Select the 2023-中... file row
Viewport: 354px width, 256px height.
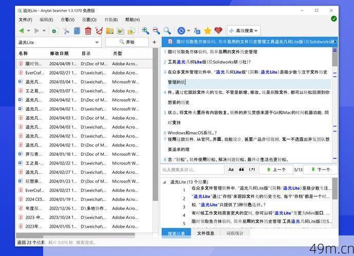coord(84,217)
